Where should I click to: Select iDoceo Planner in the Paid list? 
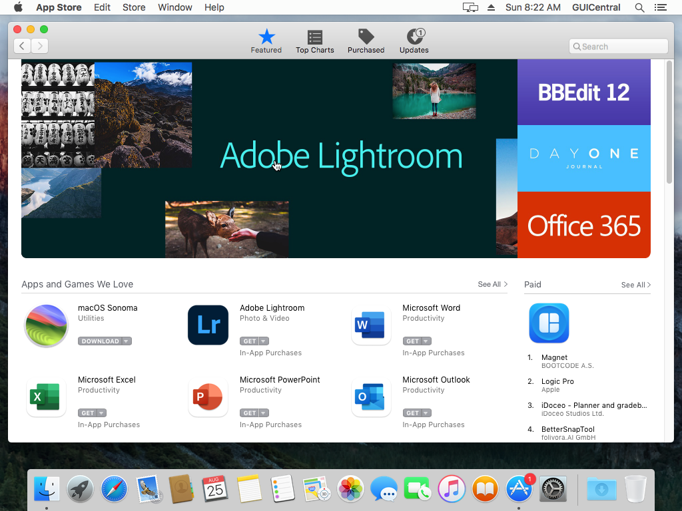[x=593, y=405]
